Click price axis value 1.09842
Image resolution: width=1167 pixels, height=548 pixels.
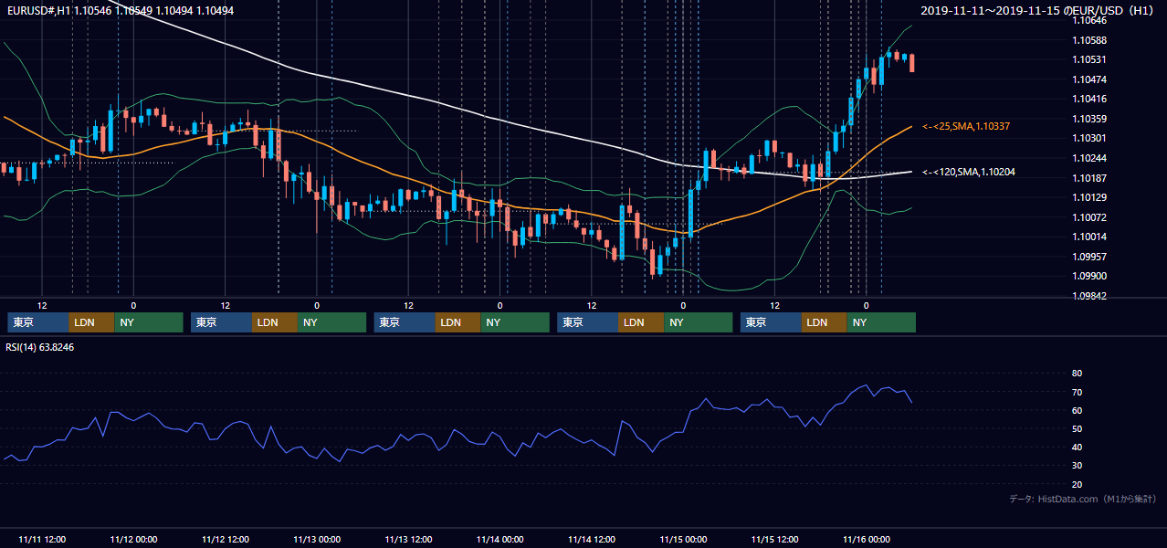click(1089, 296)
